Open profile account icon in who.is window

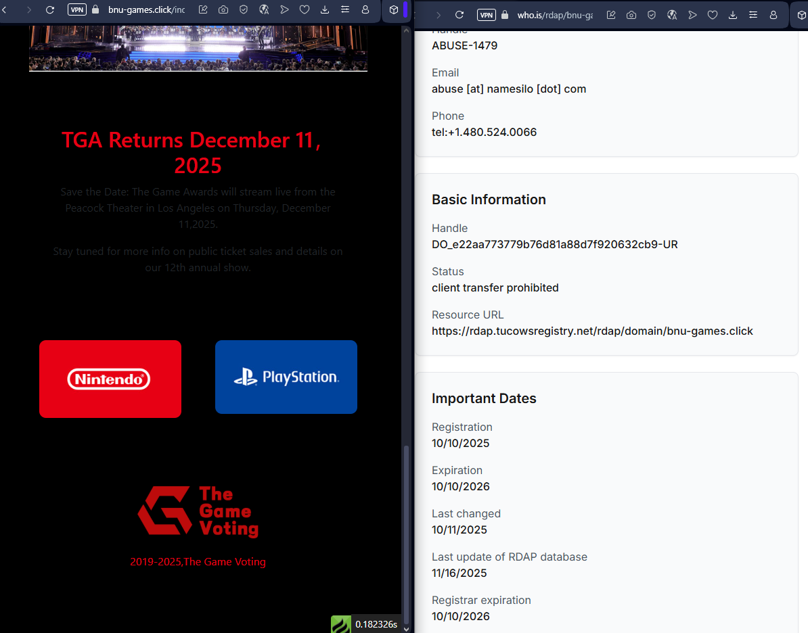click(x=773, y=15)
